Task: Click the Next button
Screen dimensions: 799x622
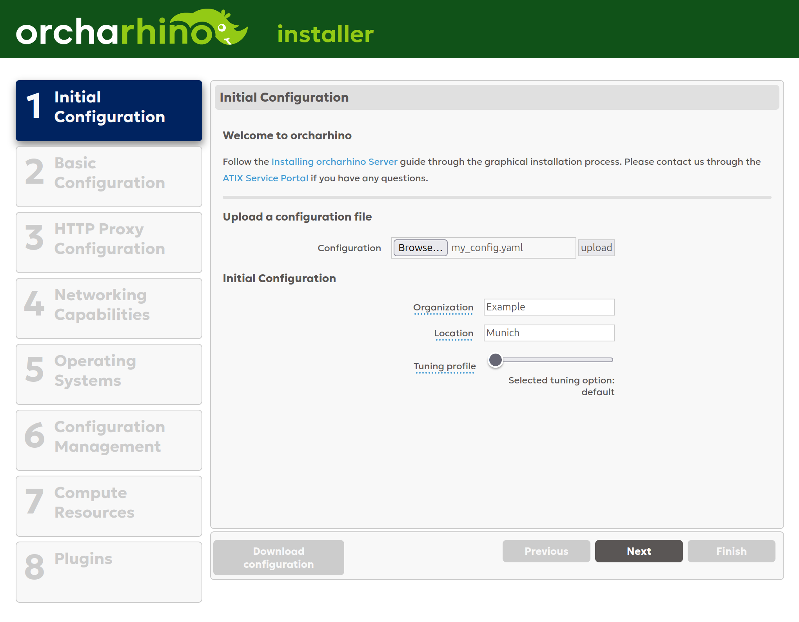Action: [x=639, y=551]
